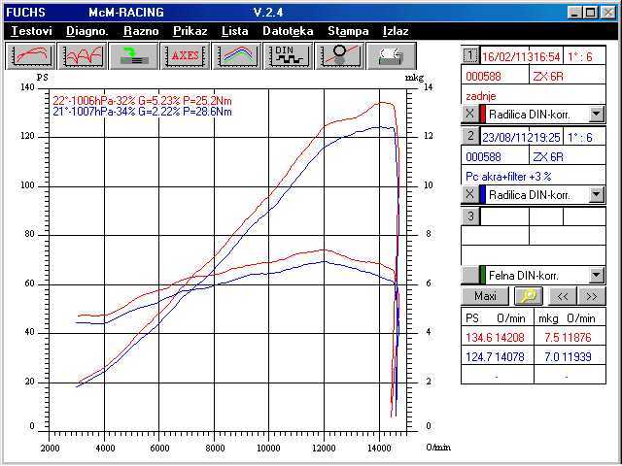The image size is (622, 466).
Task: Expand the red curve Radilica DIN-korr. dropdown
Action: click(x=597, y=114)
